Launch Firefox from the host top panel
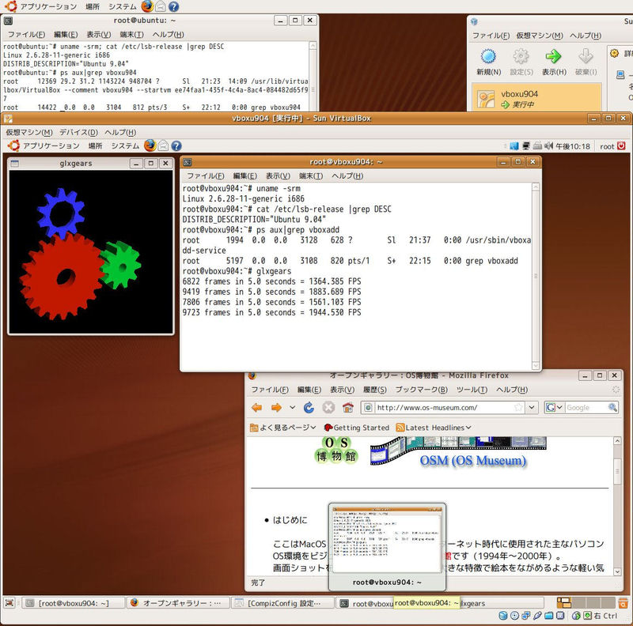The image size is (633, 626). [x=147, y=6]
